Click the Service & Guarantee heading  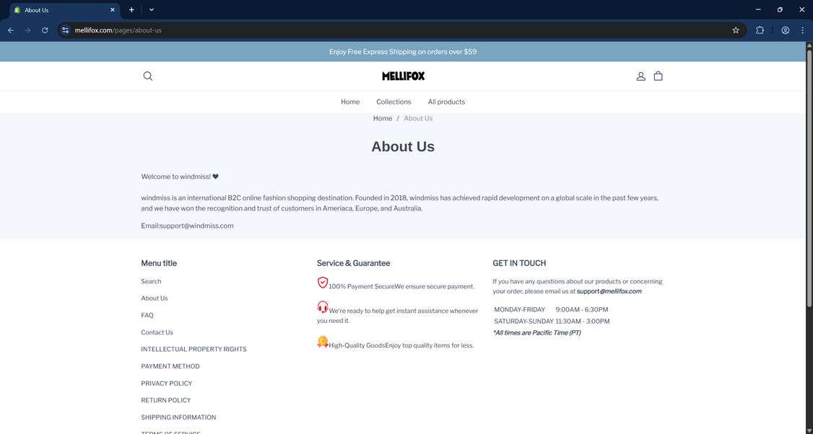click(354, 263)
